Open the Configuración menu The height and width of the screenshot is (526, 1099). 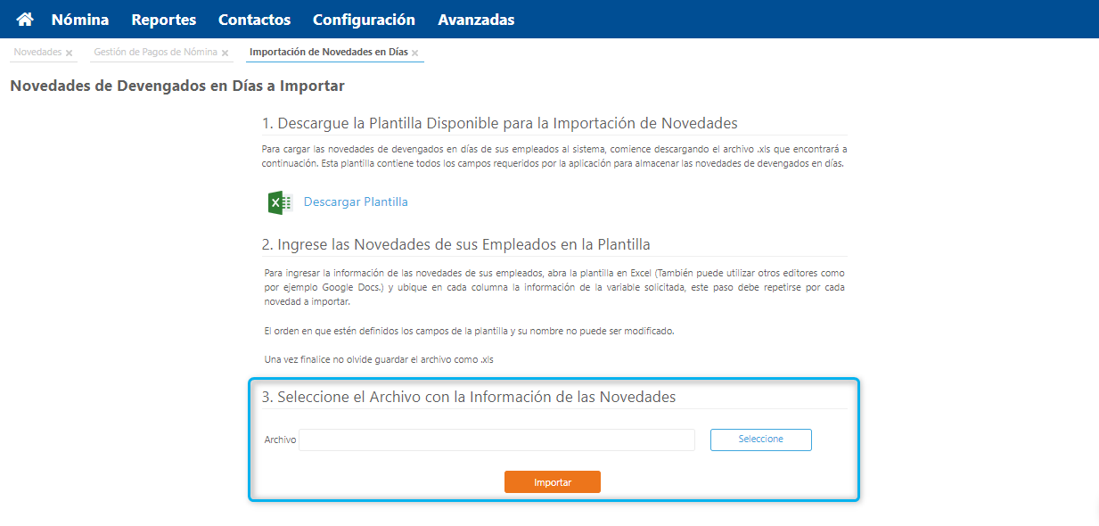(x=364, y=19)
